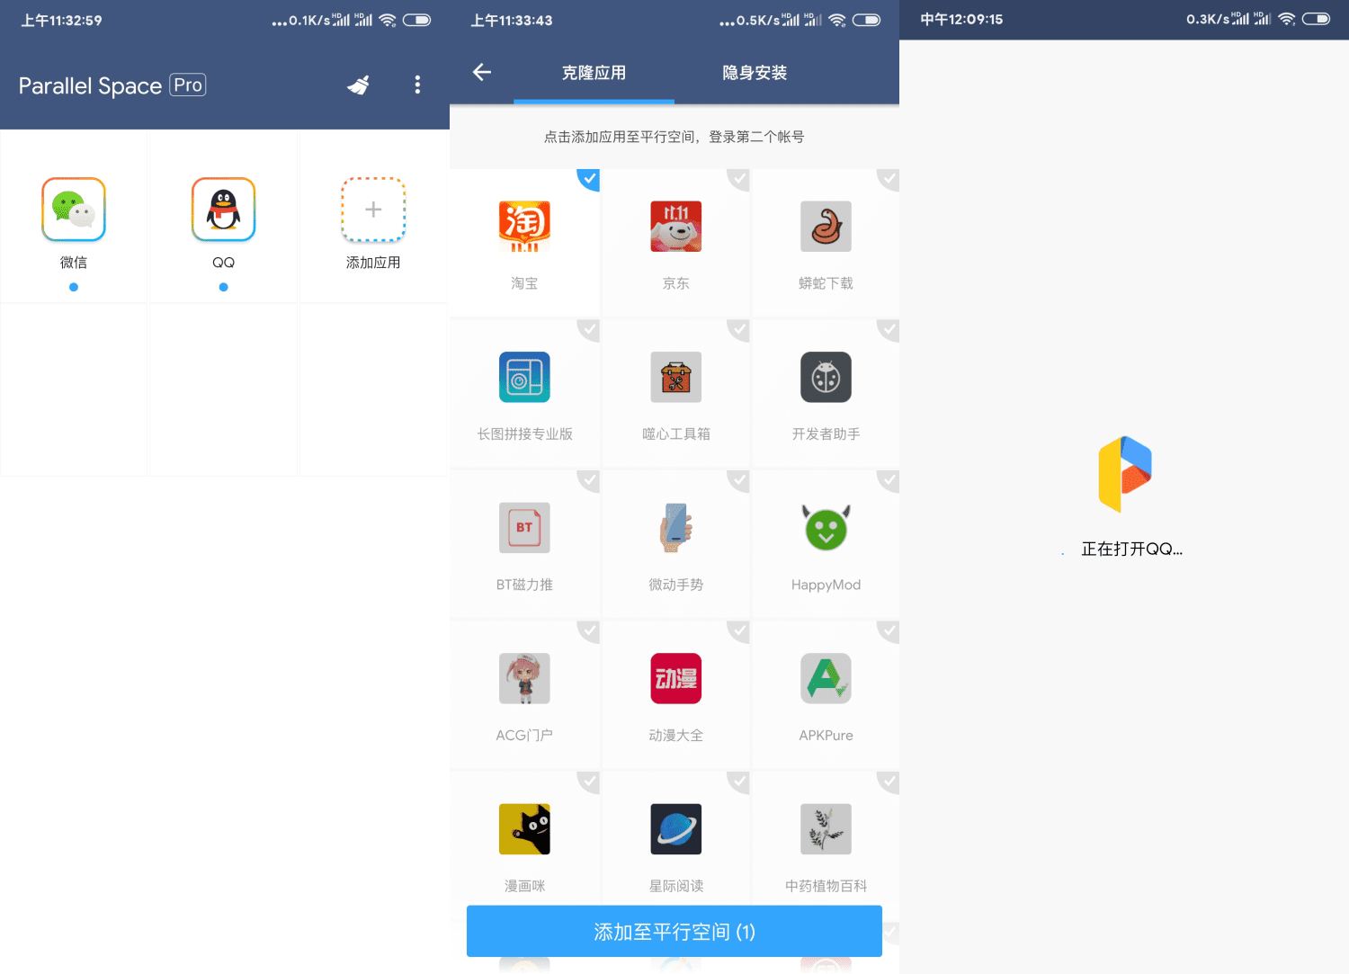Open the WeChat clone in Parallel Space
The width and height of the screenshot is (1349, 974).
pyautogui.click(x=74, y=209)
